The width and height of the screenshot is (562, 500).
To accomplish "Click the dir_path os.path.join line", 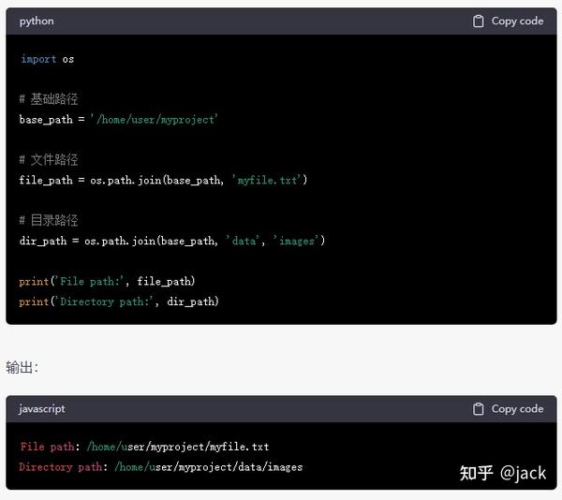I will coord(172,241).
